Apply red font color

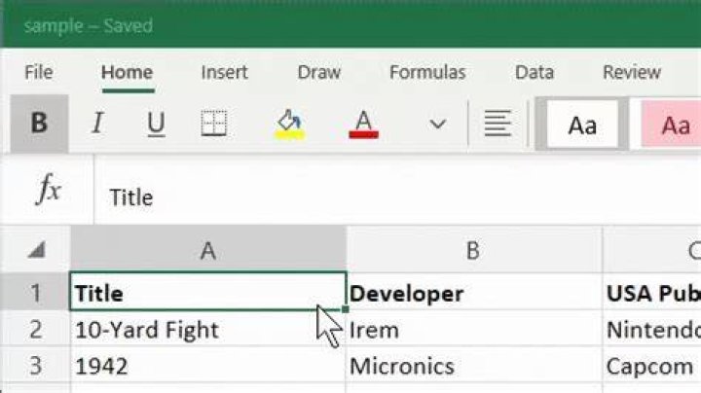pos(363,124)
